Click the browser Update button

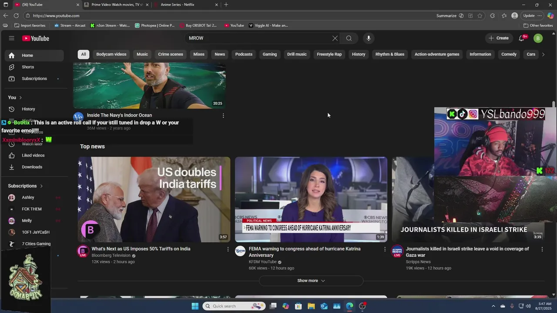click(532, 16)
